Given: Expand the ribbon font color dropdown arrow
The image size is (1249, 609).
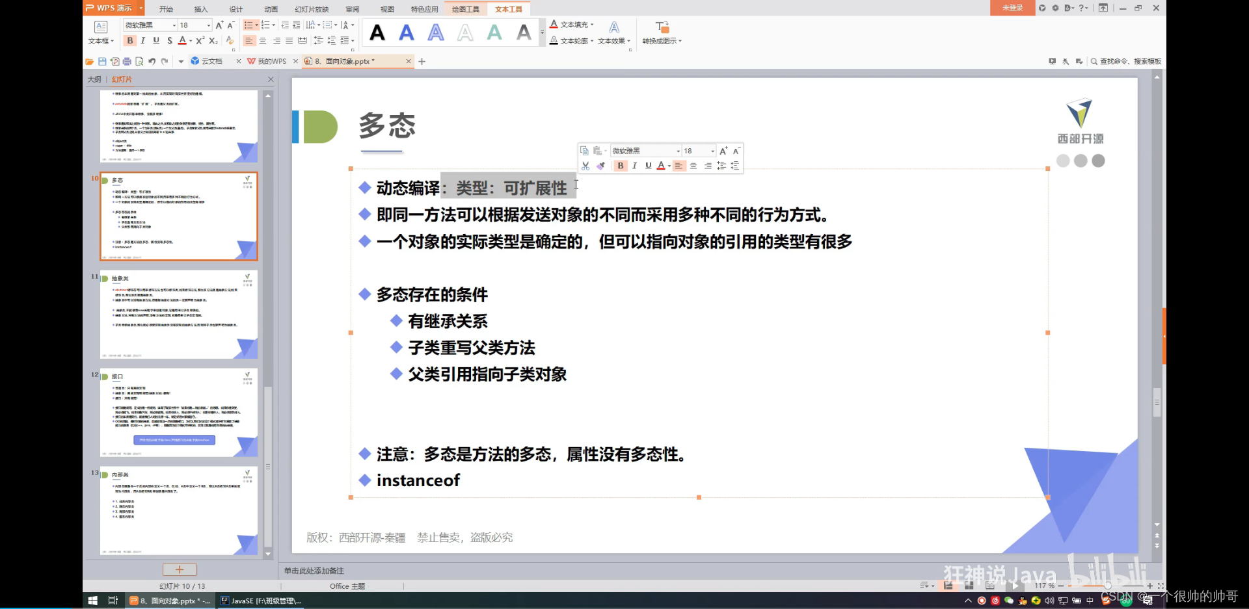Looking at the screenshot, I should (191, 41).
